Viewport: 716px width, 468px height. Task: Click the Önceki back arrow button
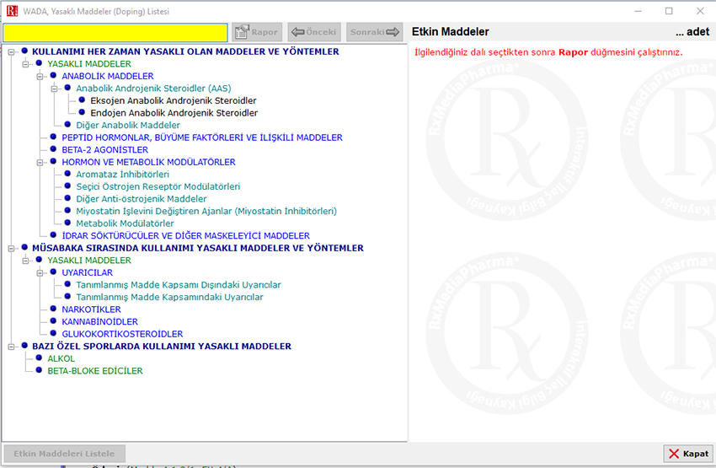pyautogui.click(x=313, y=32)
